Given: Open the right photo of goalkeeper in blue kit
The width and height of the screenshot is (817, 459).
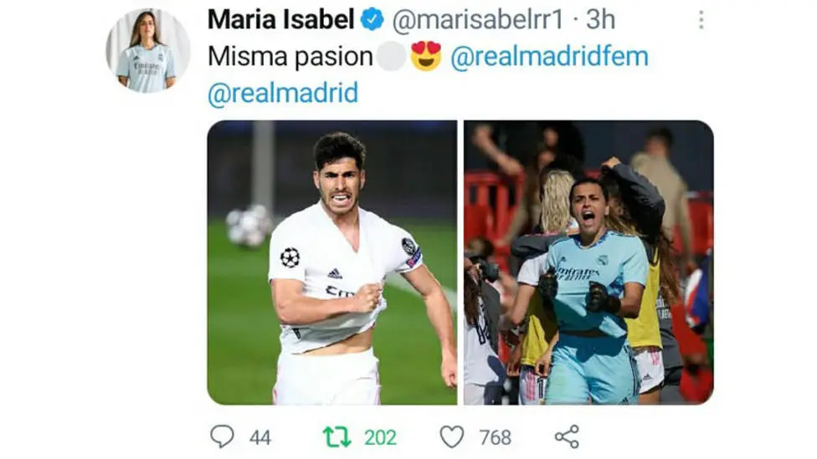Looking at the screenshot, I should [x=588, y=263].
